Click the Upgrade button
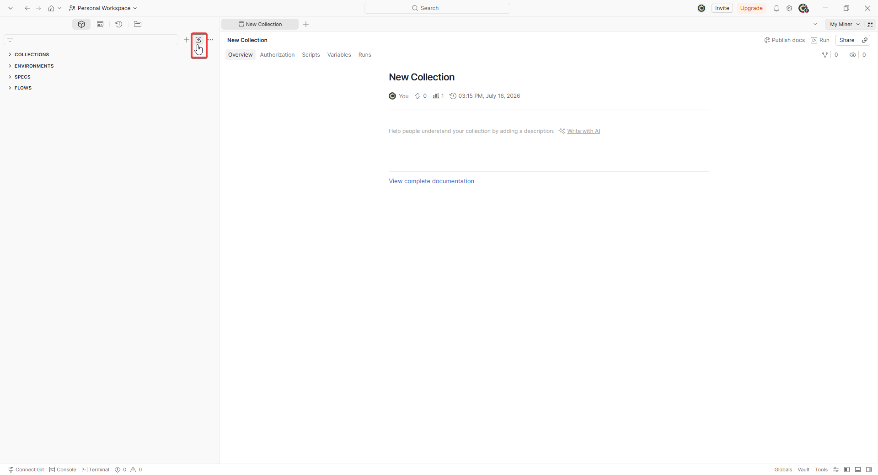878x475 pixels. click(751, 8)
